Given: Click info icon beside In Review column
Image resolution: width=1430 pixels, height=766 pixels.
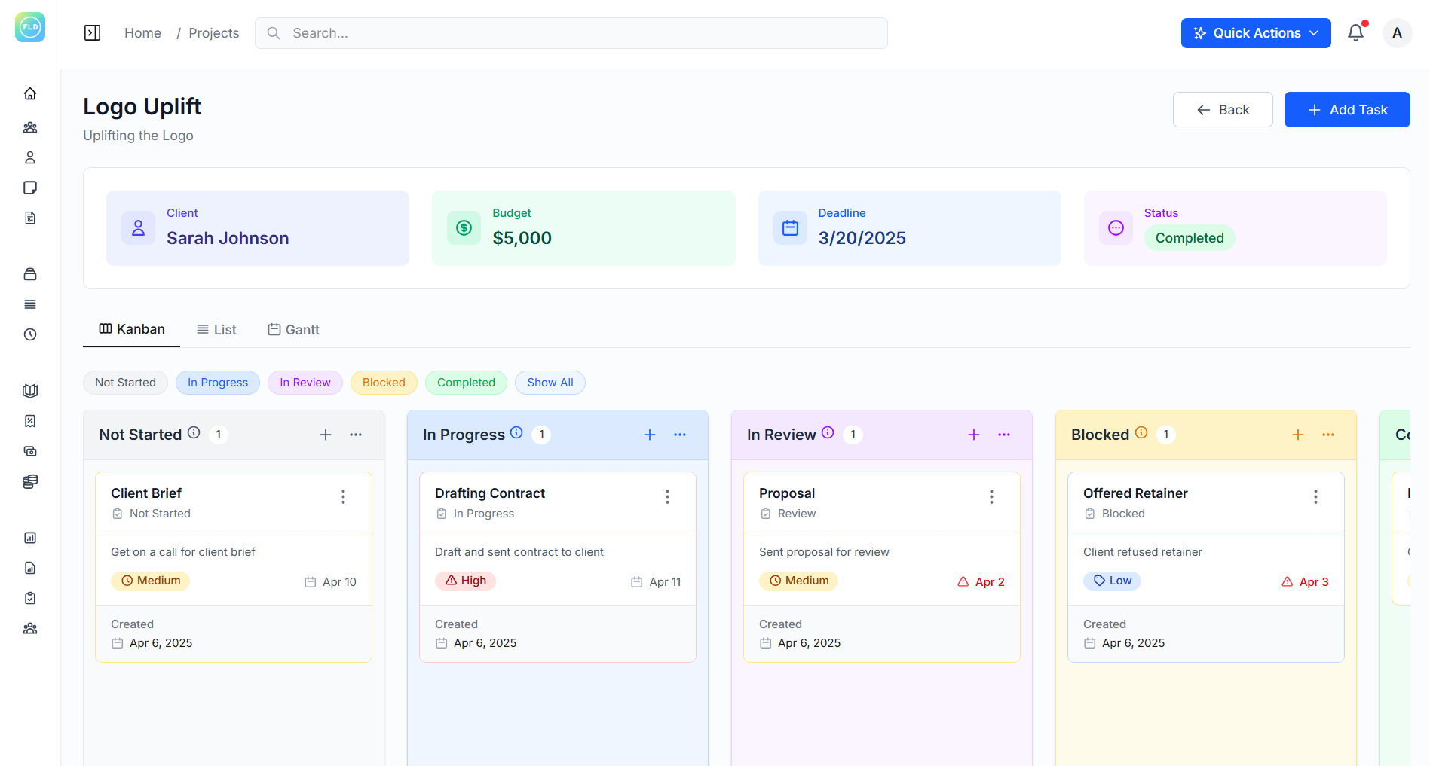Looking at the screenshot, I should (x=828, y=432).
